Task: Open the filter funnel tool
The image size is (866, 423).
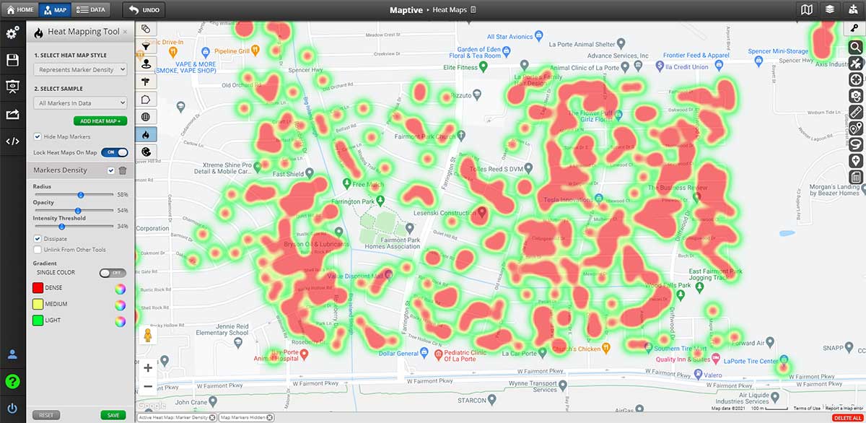Action: [146, 46]
